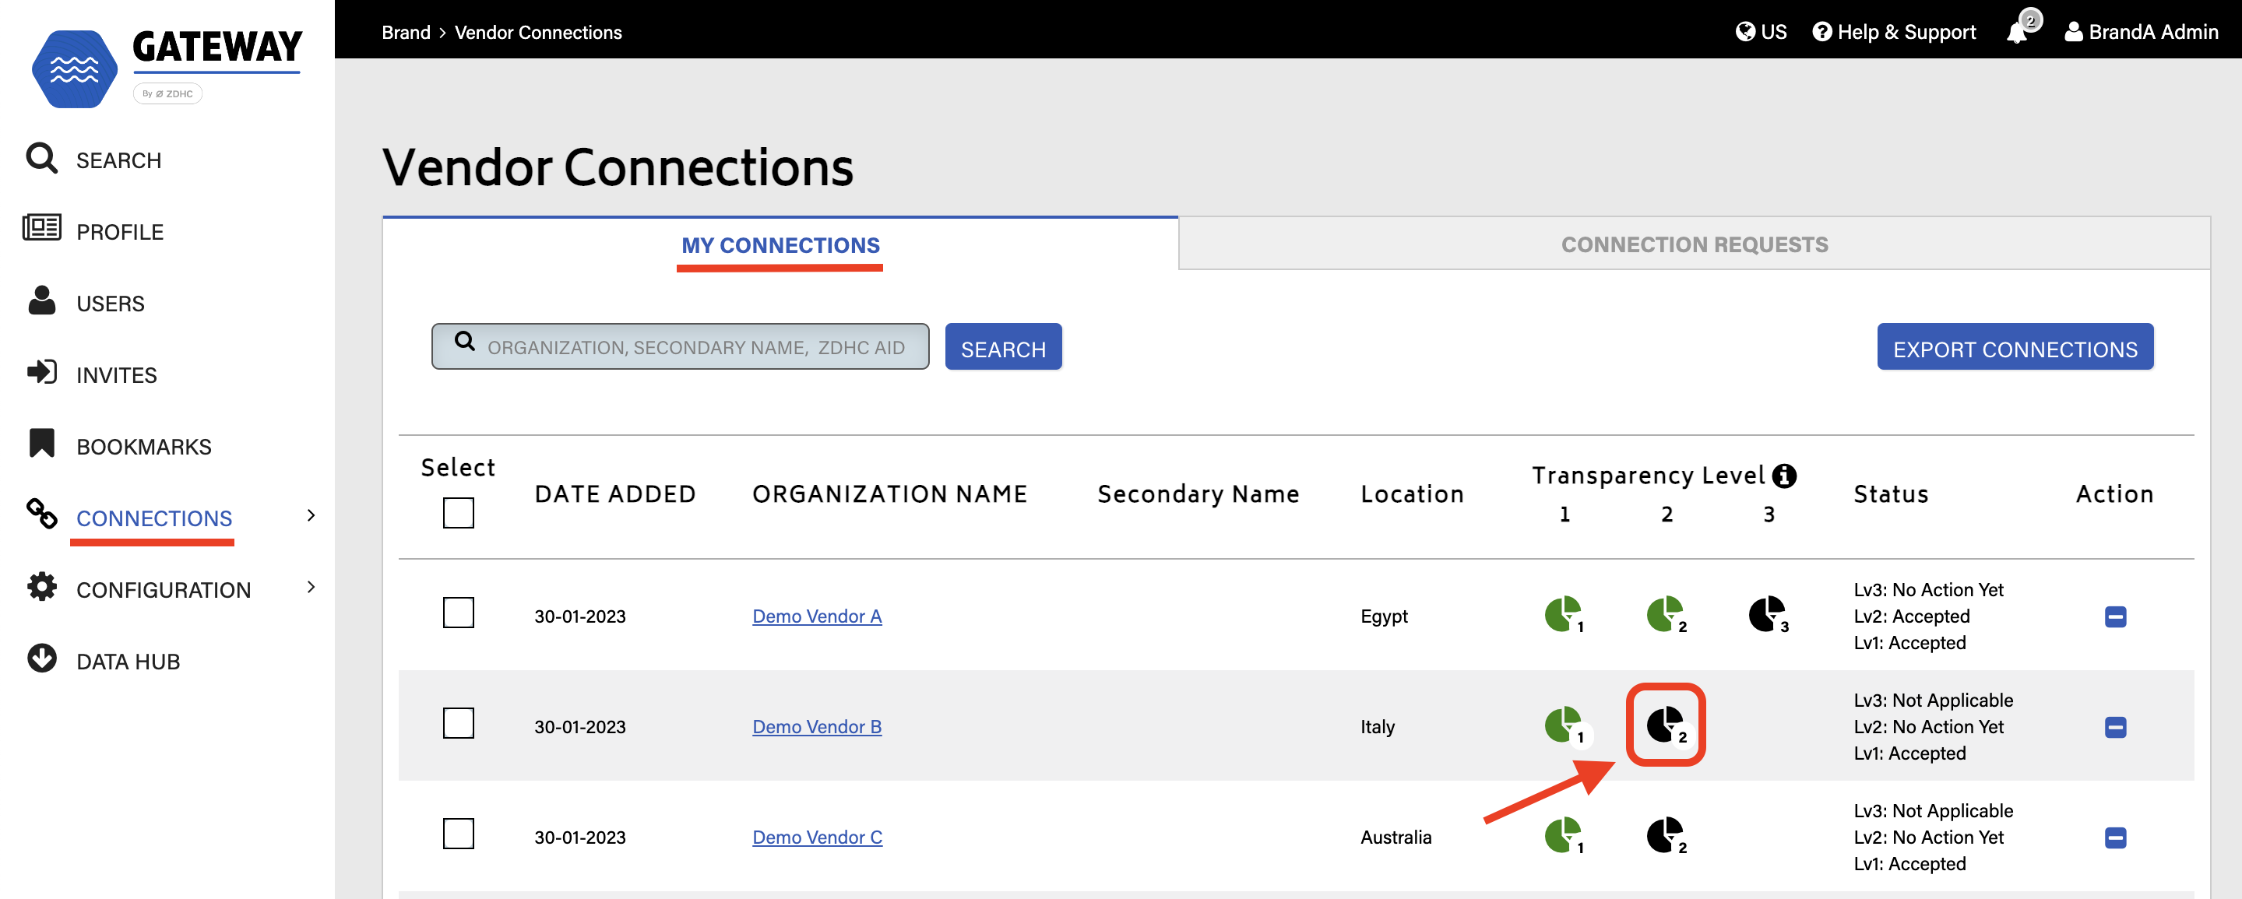Click the Transparency Level info icon
This screenshot has height=899, width=2242.
point(1784,476)
